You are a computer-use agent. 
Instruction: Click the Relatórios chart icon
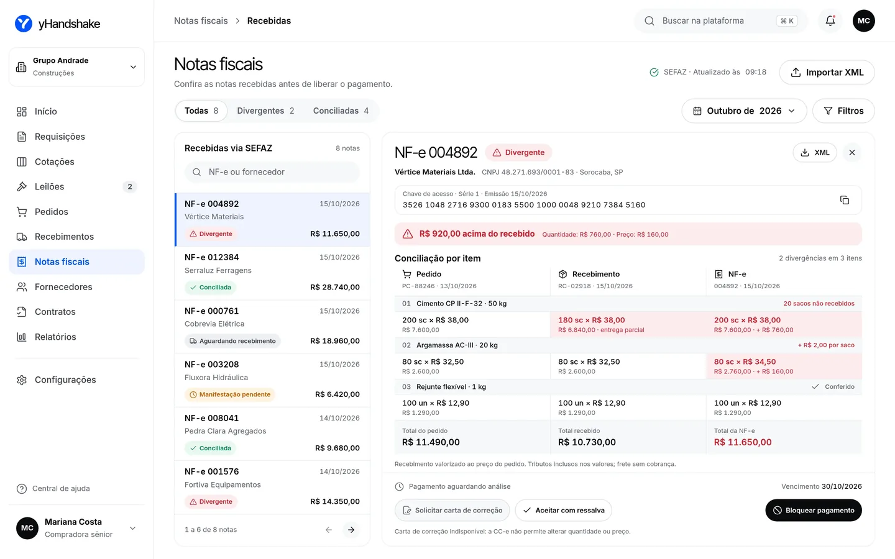coord(22,337)
